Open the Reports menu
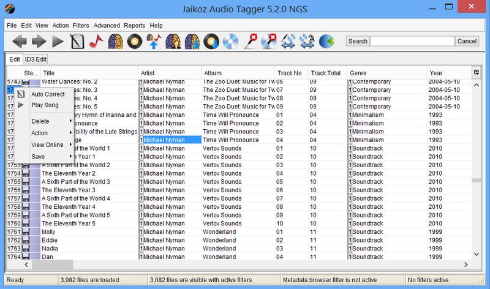This screenshot has height=289, width=490. pos(134,25)
